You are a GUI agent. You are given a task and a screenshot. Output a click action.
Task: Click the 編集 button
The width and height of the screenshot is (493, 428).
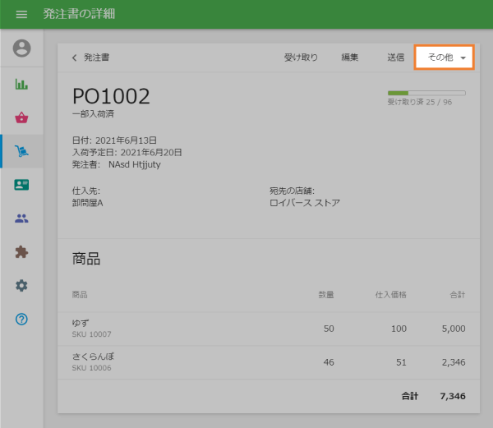[350, 58]
